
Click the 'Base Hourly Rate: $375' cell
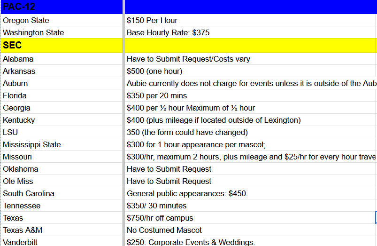(251, 32)
